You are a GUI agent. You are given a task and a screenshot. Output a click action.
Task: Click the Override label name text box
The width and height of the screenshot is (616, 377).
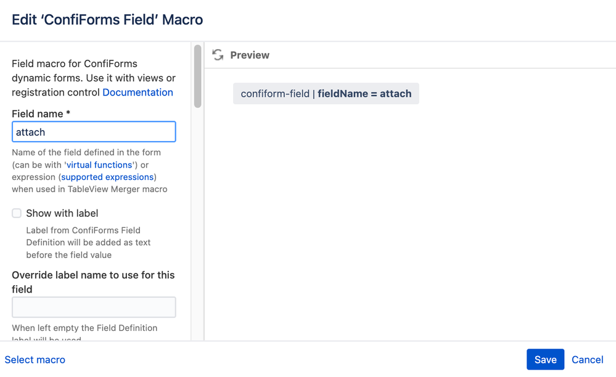click(x=94, y=307)
